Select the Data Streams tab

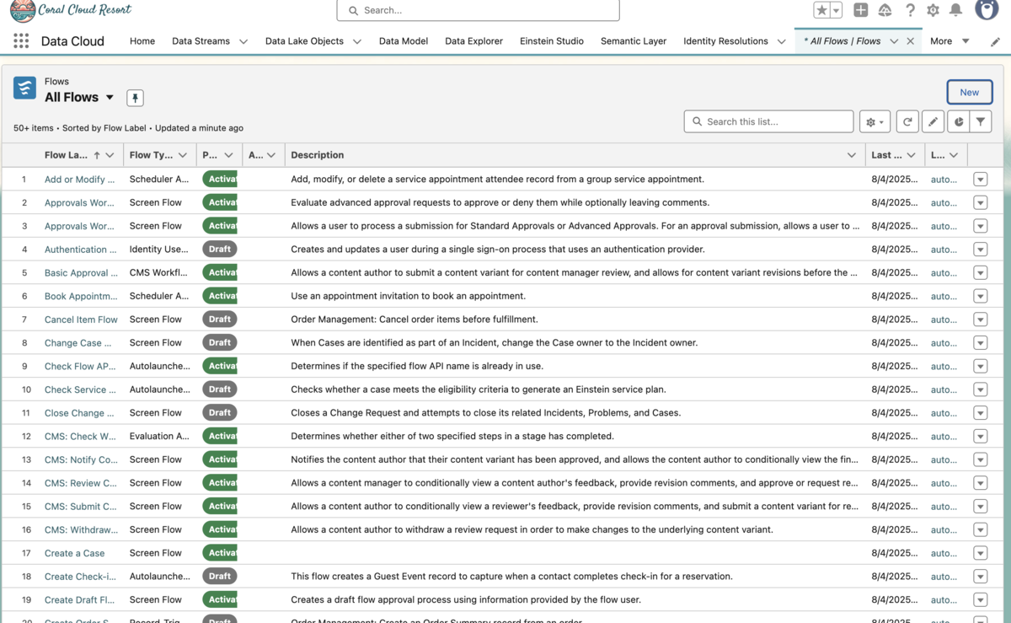coord(201,41)
